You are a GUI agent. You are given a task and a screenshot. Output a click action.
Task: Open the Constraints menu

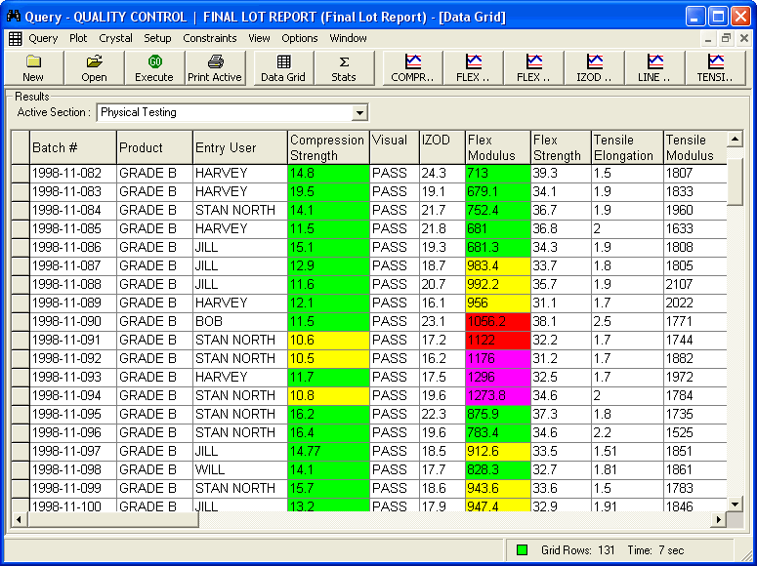(x=210, y=38)
